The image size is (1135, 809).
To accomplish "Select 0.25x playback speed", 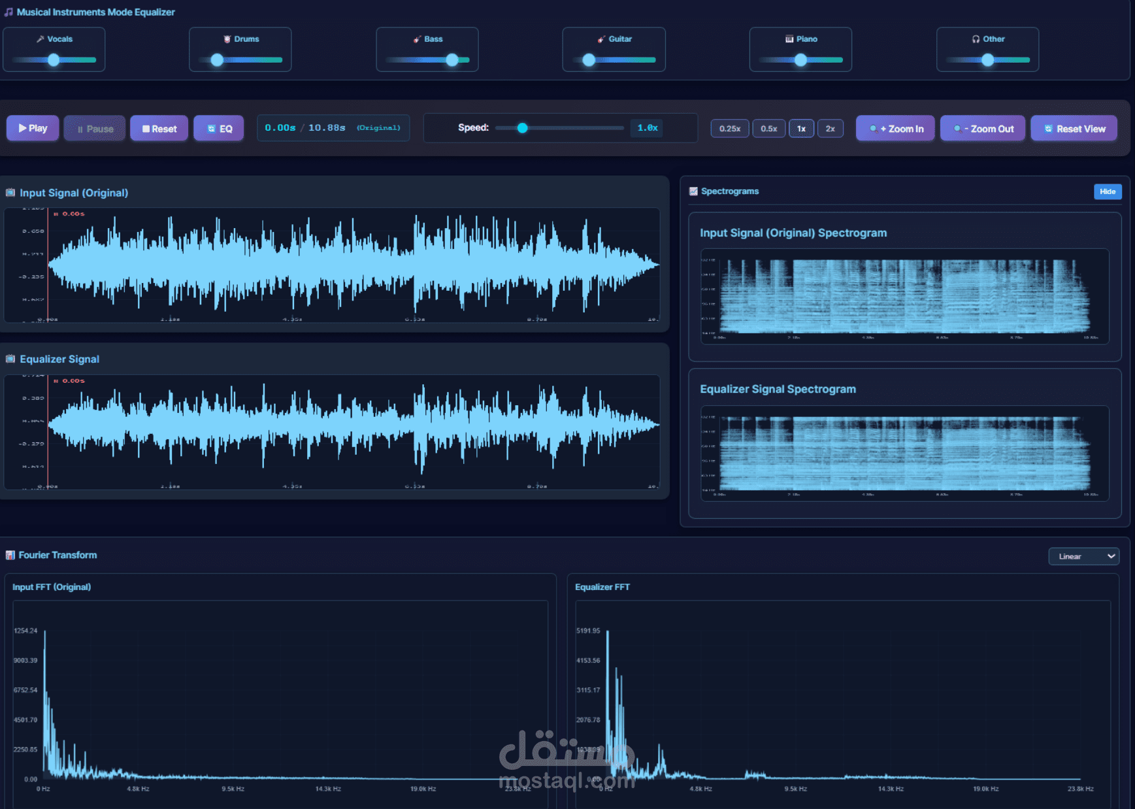I will (x=729, y=128).
